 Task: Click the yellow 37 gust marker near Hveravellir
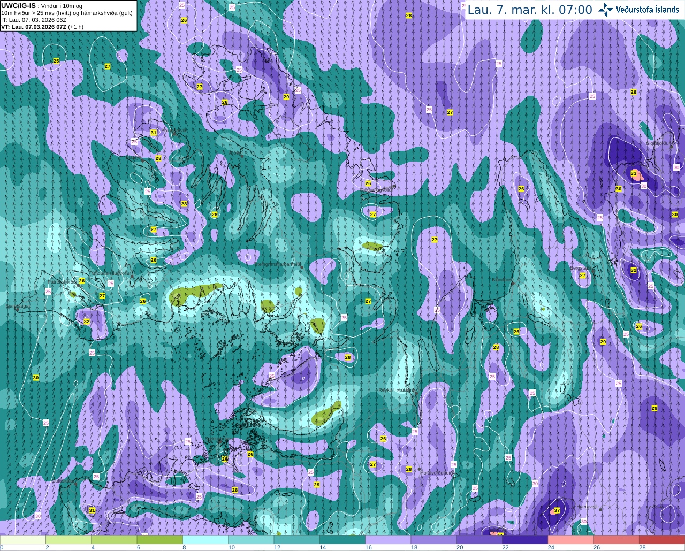pyautogui.click(x=557, y=510)
